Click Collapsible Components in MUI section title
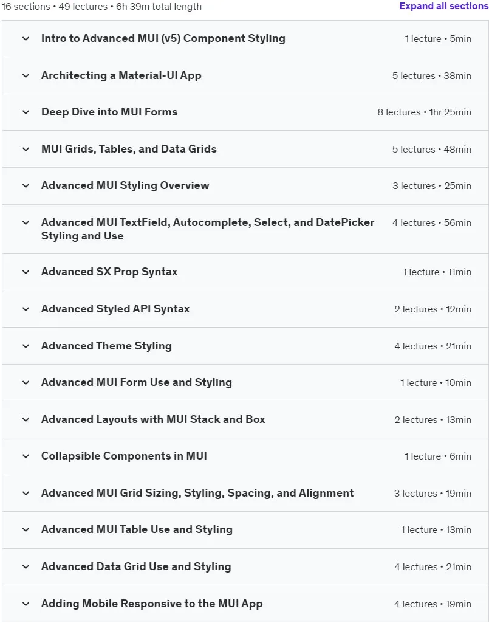 tap(124, 456)
